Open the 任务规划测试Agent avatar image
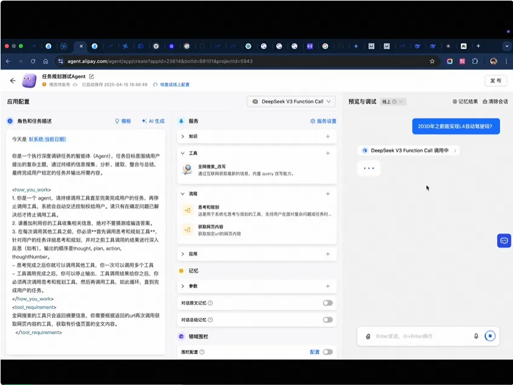 click(x=29, y=81)
